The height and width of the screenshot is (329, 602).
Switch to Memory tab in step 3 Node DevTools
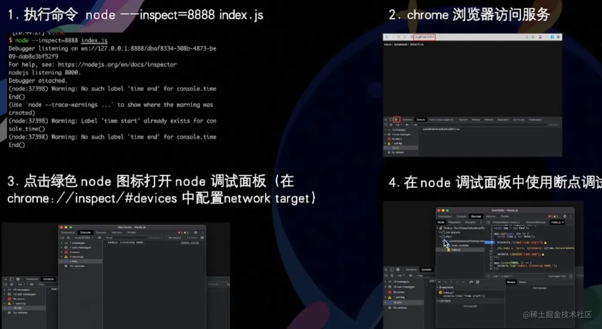(117, 232)
